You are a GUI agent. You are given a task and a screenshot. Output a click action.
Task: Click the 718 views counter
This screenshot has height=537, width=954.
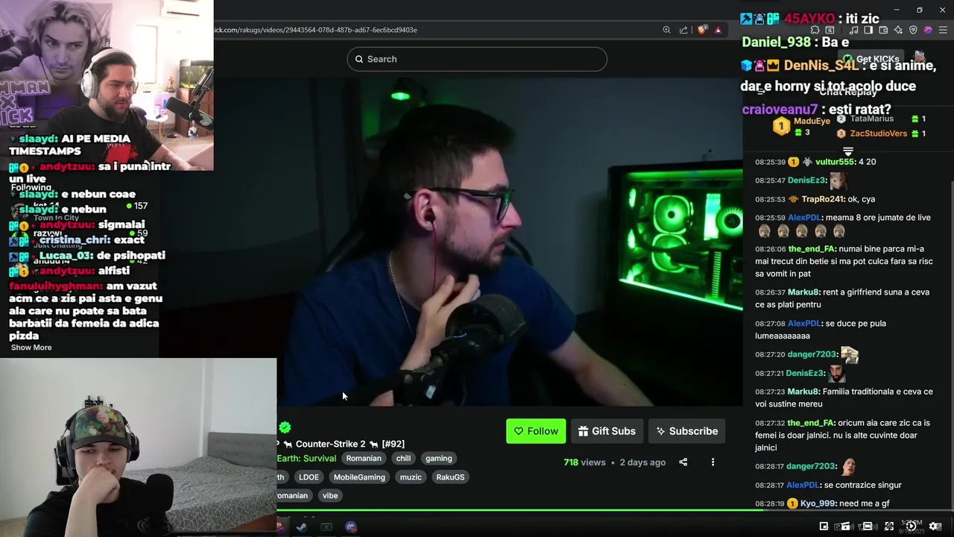point(584,462)
